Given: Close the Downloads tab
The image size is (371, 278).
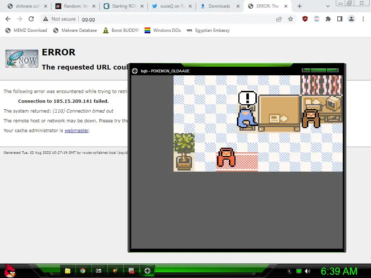Looking at the screenshot, I should [x=238, y=6].
